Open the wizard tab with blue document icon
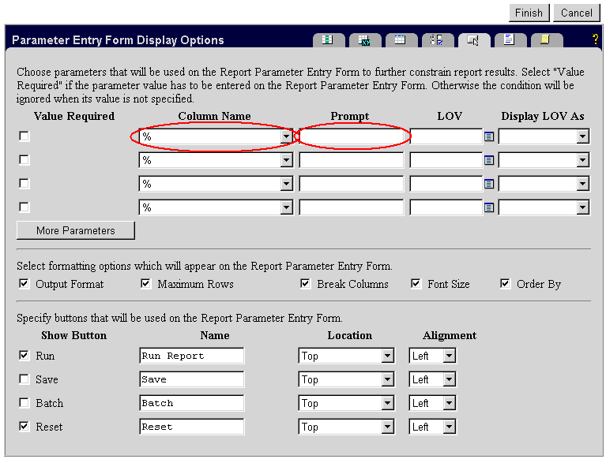The width and height of the screenshot is (606, 459). point(510,39)
